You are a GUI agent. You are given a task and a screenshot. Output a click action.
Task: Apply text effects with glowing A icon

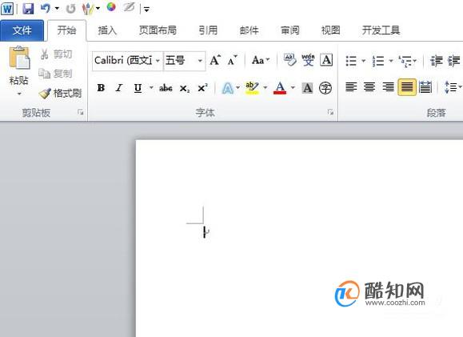coord(228,88)
